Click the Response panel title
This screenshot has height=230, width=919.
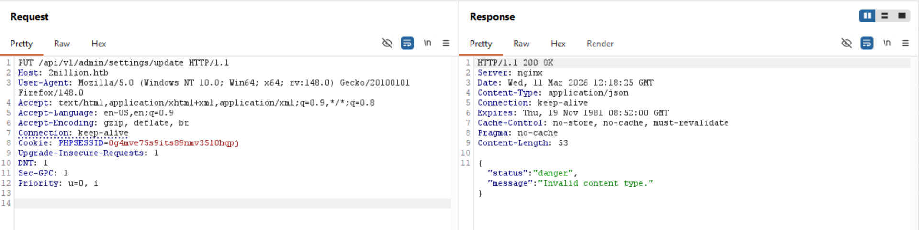(492, 17)
